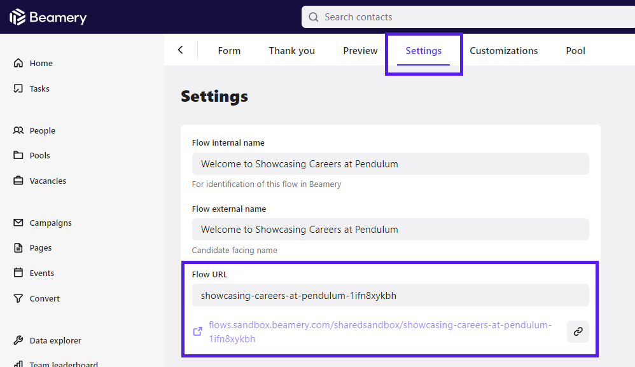Switch to the Thank you tab
635x367 pixels.
291,51
